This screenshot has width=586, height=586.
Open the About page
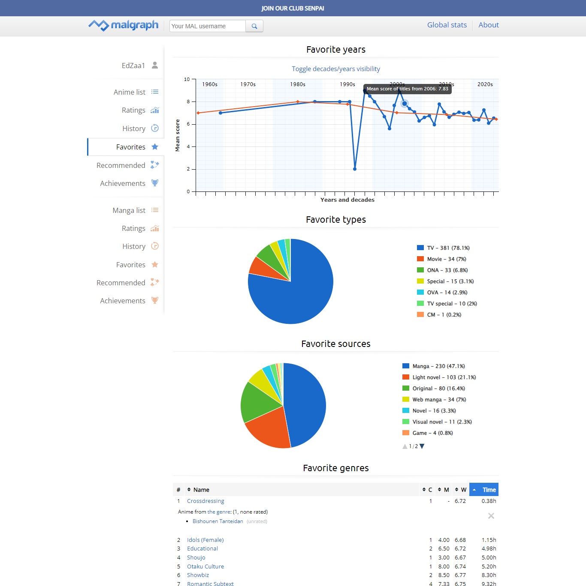(x=488, y=25)
